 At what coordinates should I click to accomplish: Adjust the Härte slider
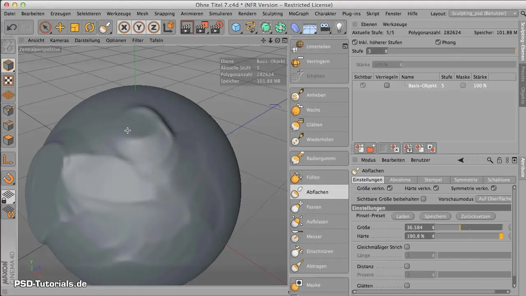pyautogui.click(x=469, y=236)
